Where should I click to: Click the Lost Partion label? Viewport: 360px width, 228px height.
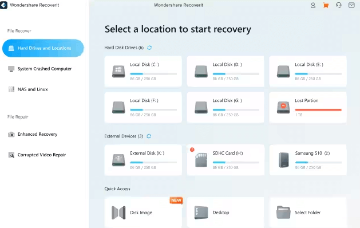click(307, 100)
